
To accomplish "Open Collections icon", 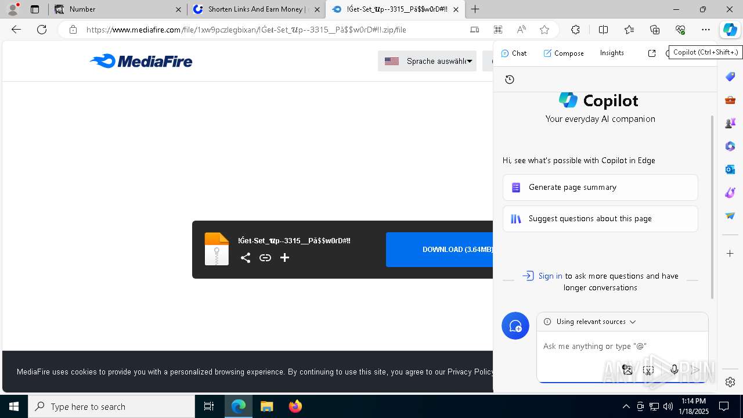I will click(655, 30).
